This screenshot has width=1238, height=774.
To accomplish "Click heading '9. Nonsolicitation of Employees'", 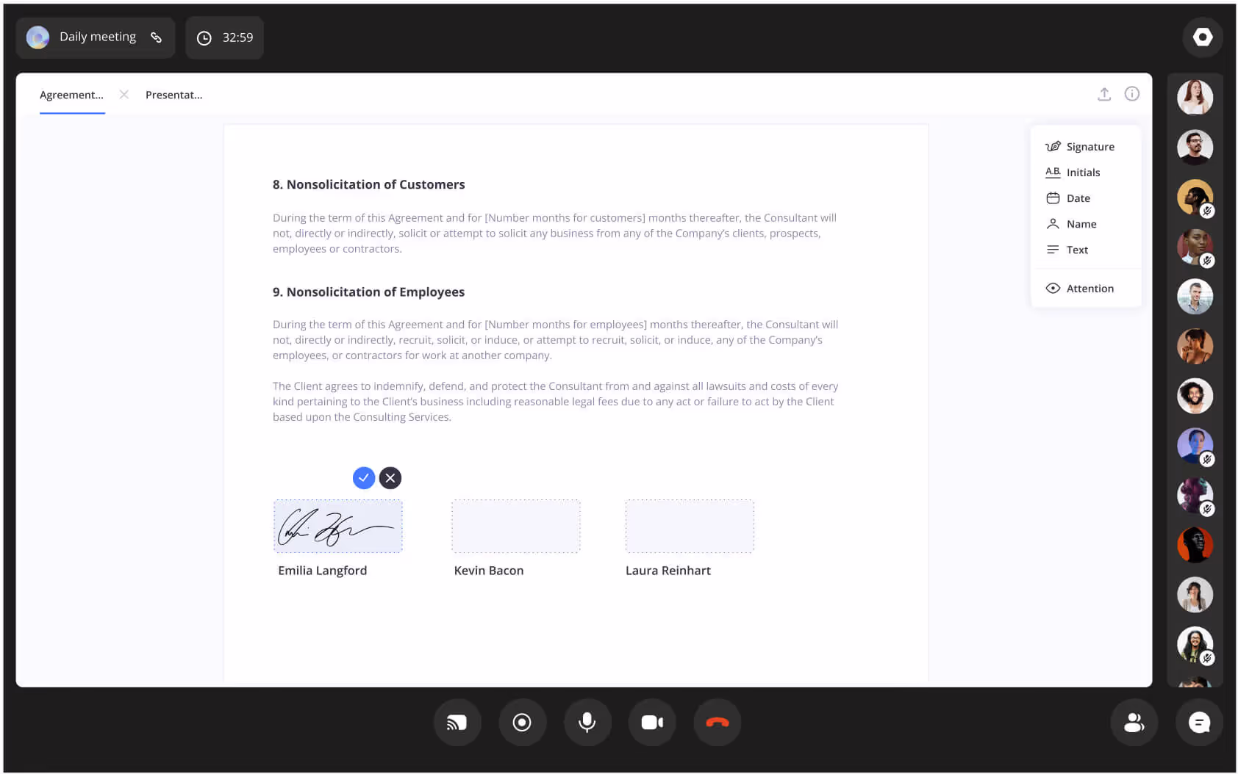I will pyautogui.click(x=368, y=292).
